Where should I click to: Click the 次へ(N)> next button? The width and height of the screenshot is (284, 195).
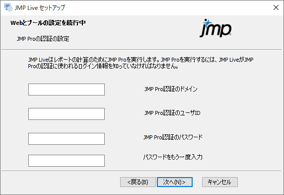175,182
